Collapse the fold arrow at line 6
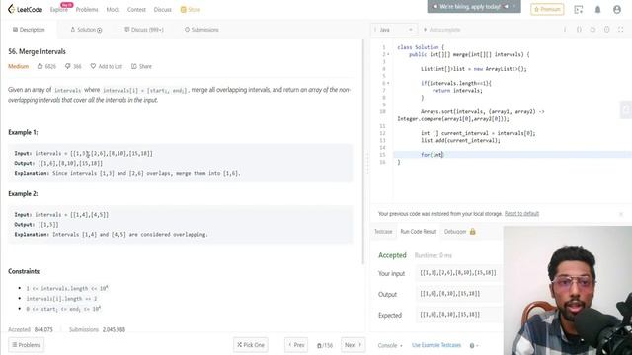The image size is (632, 355). pos(388,83)
